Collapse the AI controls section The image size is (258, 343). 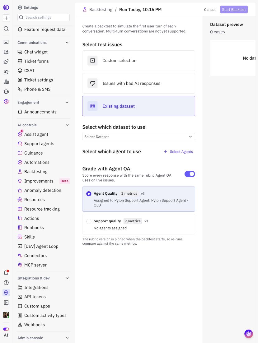[67, 125]
